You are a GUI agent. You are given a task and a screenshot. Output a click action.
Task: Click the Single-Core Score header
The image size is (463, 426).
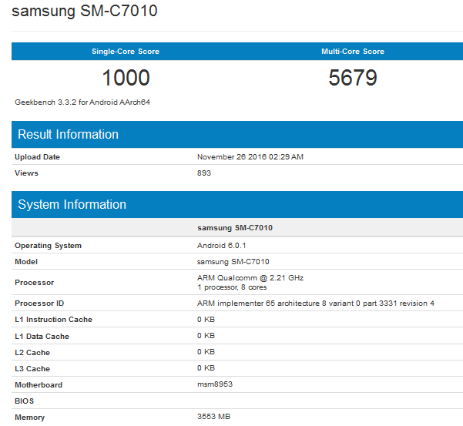pos(126,52)
